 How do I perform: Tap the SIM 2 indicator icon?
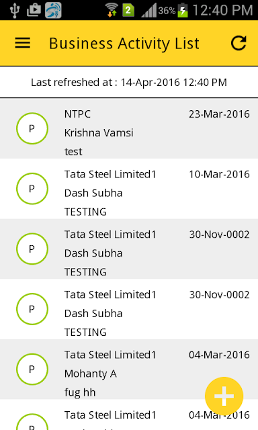coord(128,11)
